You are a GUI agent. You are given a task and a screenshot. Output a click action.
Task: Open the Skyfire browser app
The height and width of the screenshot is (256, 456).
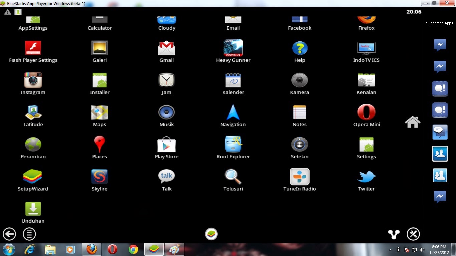pos(100,177)
